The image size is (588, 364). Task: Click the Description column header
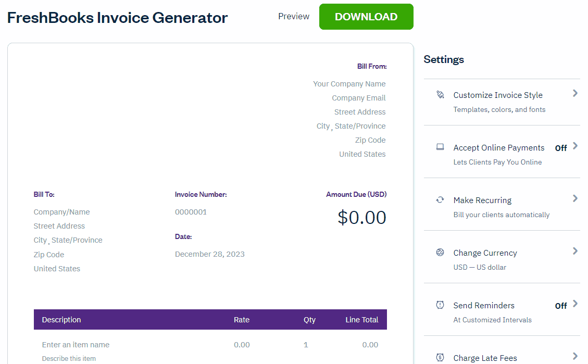[x=61, y=320]
